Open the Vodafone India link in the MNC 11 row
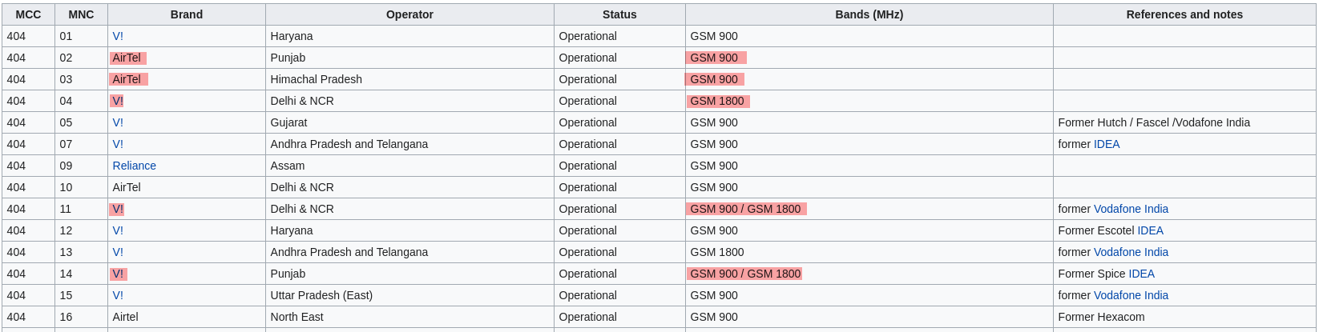 click(1130, 209)
